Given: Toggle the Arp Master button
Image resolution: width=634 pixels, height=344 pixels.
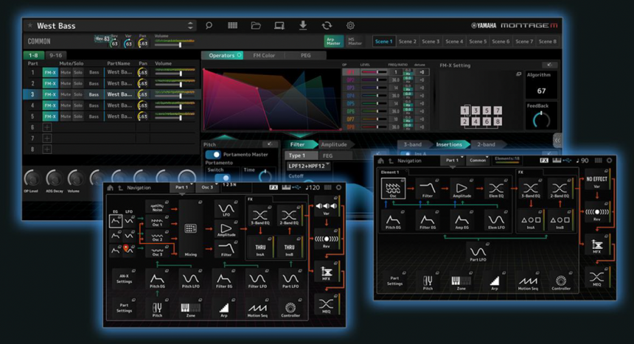Looking at the screenshot, I should (333, 41).
